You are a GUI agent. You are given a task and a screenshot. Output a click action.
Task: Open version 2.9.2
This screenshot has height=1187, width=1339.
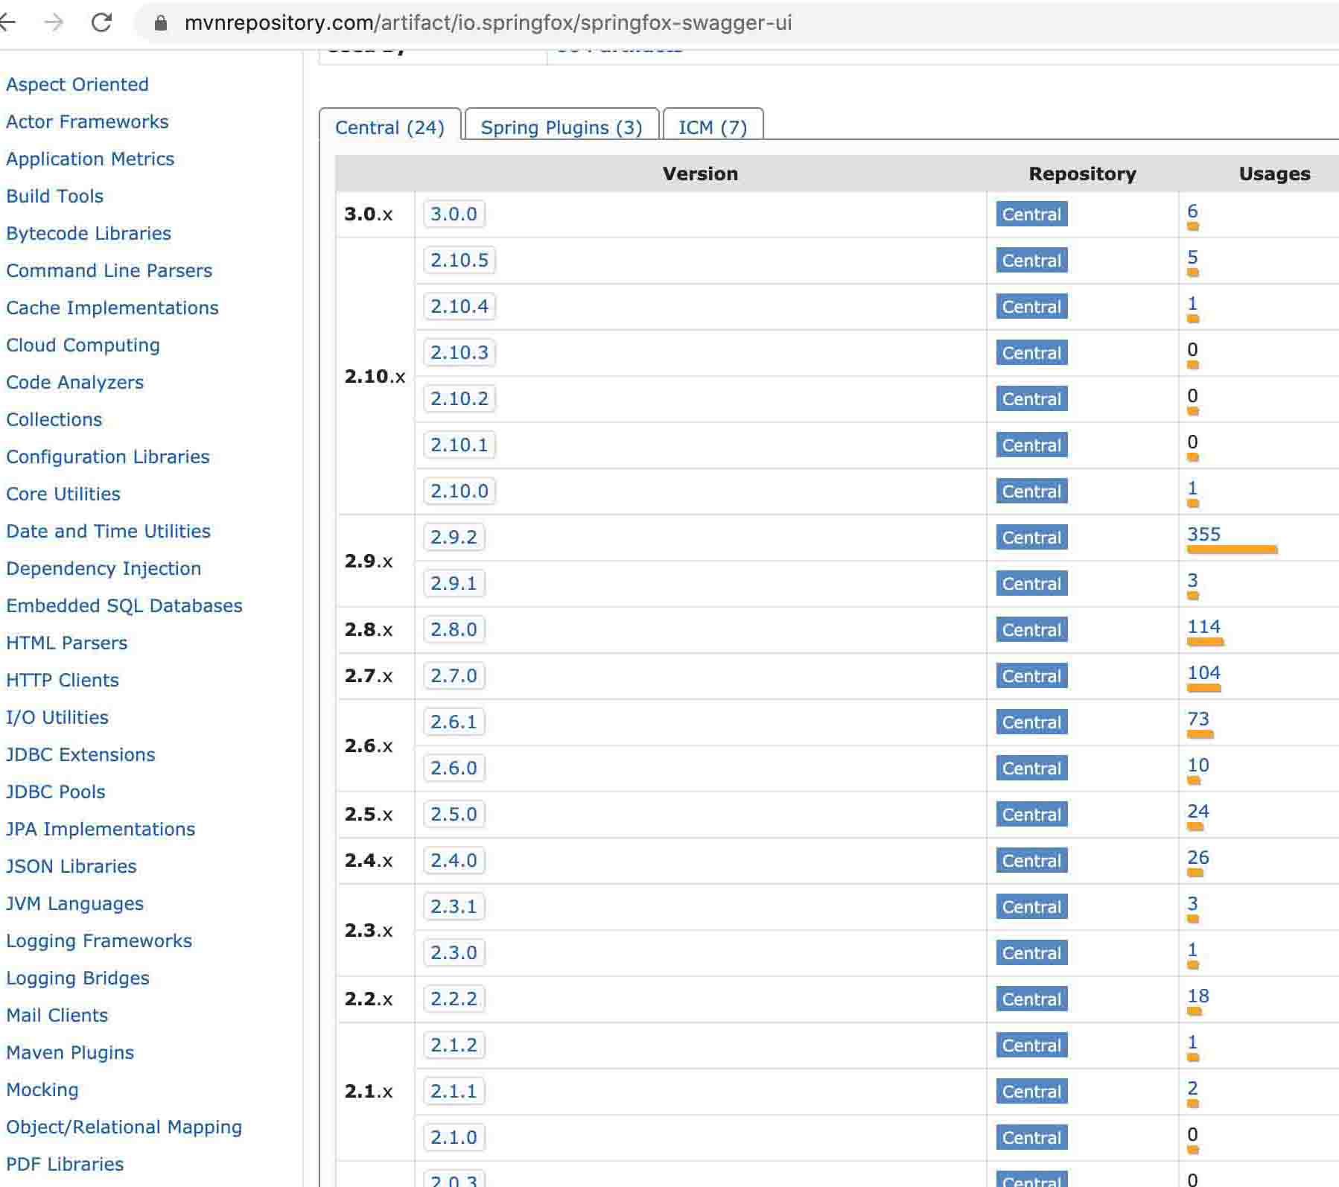pyautogui.click(x=454, y=537)
